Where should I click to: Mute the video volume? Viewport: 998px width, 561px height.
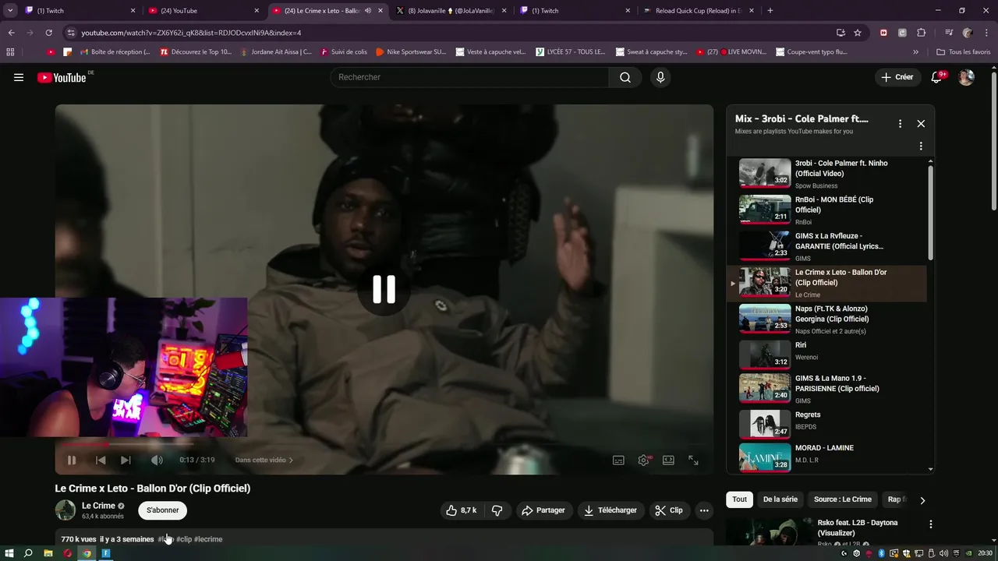point(157,460)
